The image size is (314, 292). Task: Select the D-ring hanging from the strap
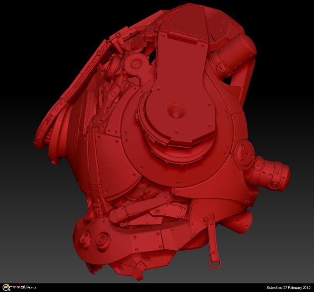215,265
